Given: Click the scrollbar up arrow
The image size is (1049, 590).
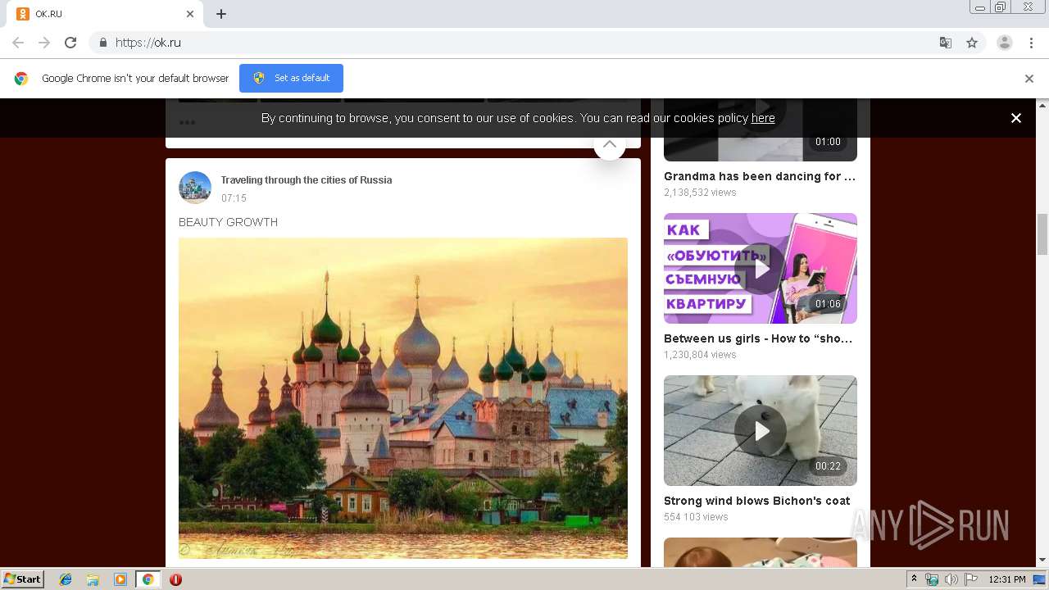Looking at the screenshot, I should 1042,105.
